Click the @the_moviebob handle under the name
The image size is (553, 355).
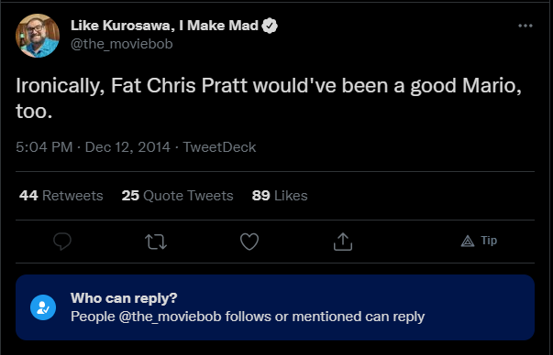click(x=122, y=44)
